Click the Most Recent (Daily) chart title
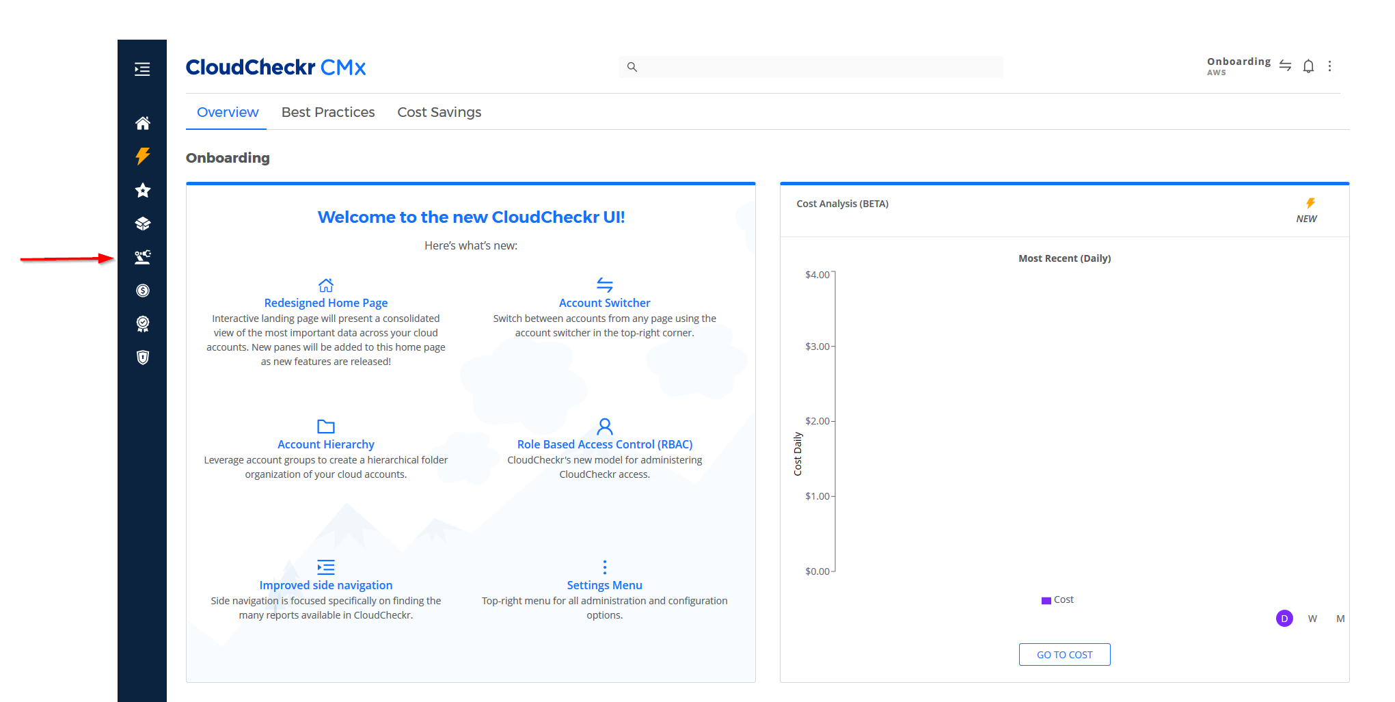This screenshot has height=702, width=1395. click(x=1064, y=258)
